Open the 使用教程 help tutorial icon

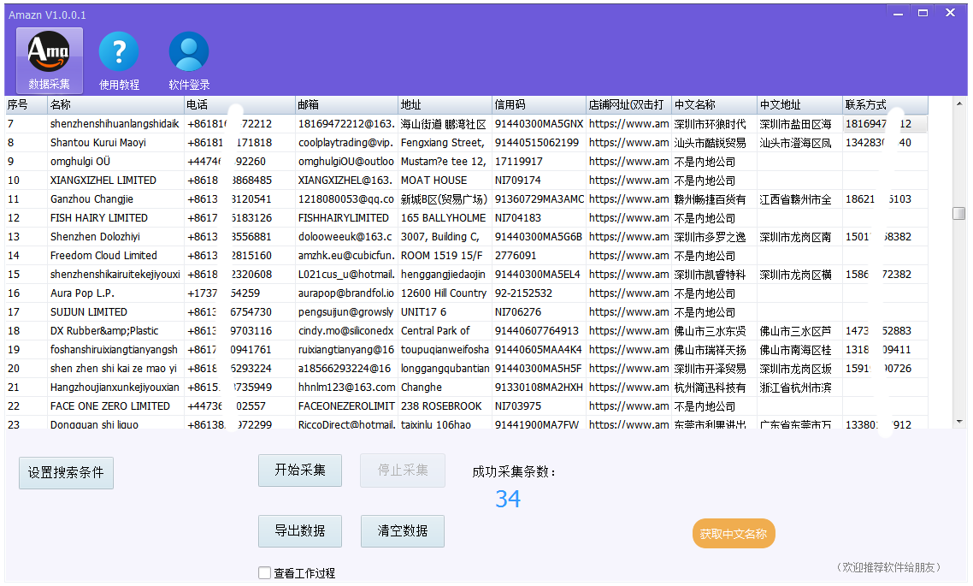(x=119, y=60)
